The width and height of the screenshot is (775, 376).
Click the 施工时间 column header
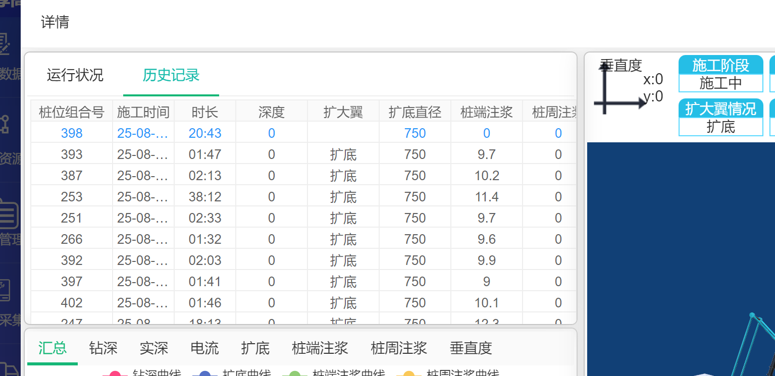(143, 112)
